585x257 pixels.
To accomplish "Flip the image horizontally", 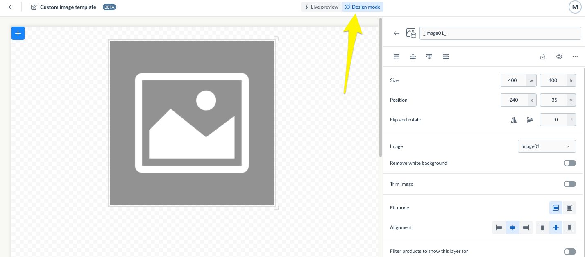I will pyautogui.click(x=514, y=120).
